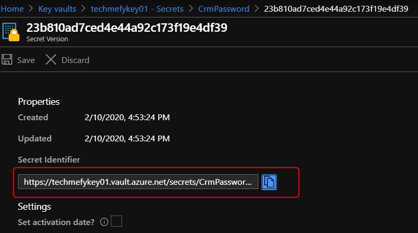Click the secret version lock icon

(x=13, y=32)
